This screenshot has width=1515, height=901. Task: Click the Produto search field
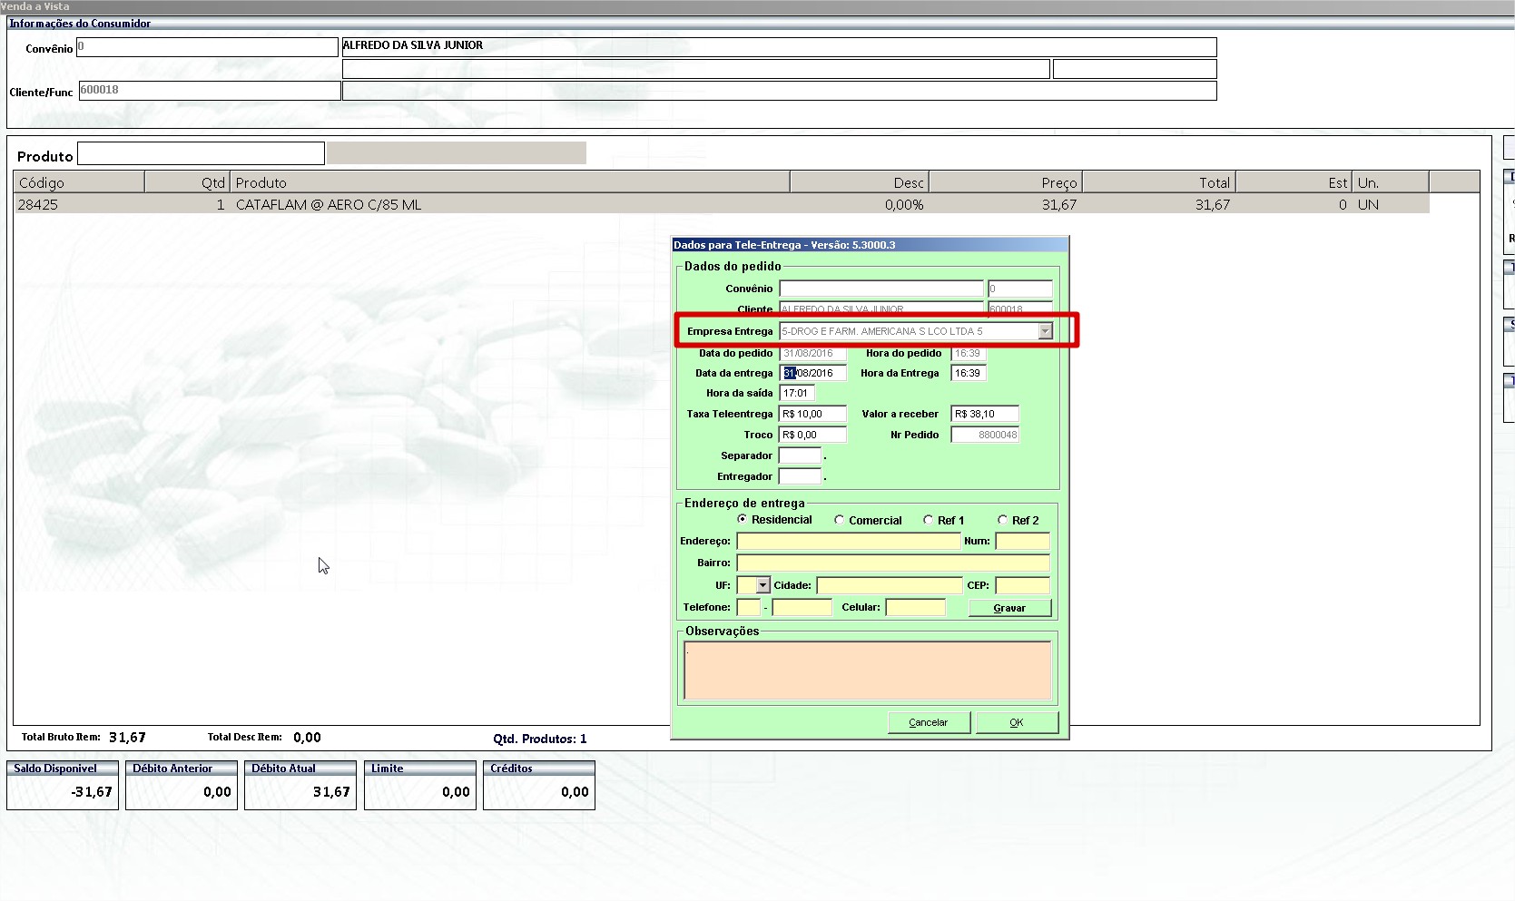201,154
